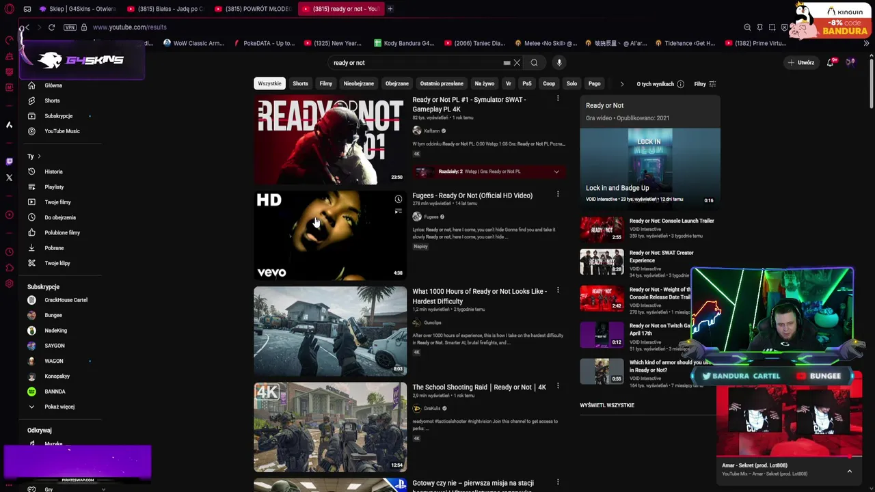Click the Utwórz create button
This screenshot has height=492, width=875.
tap(801, 63)
